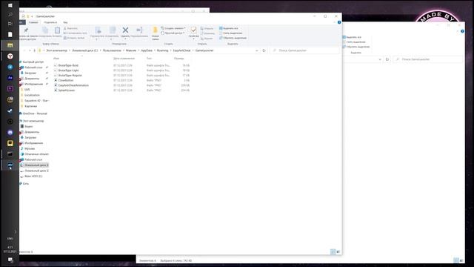Click the Вырезать button in ribbon

[71, 28]
